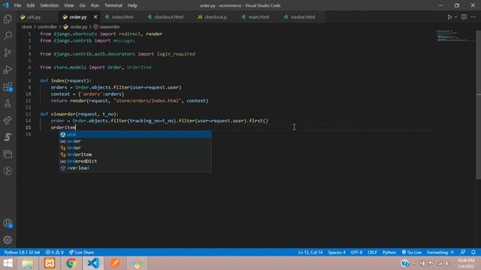The height and width of the screenshot is (270, 481).
Task: Open the Accounts menu icon
Action: click(8, 223)
